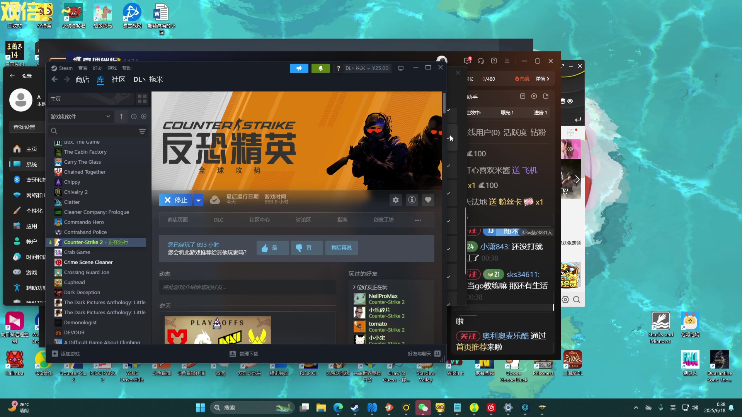
Task: Stop the game with 停止 button
Action: pyautogui.click(x=176, y=200)
